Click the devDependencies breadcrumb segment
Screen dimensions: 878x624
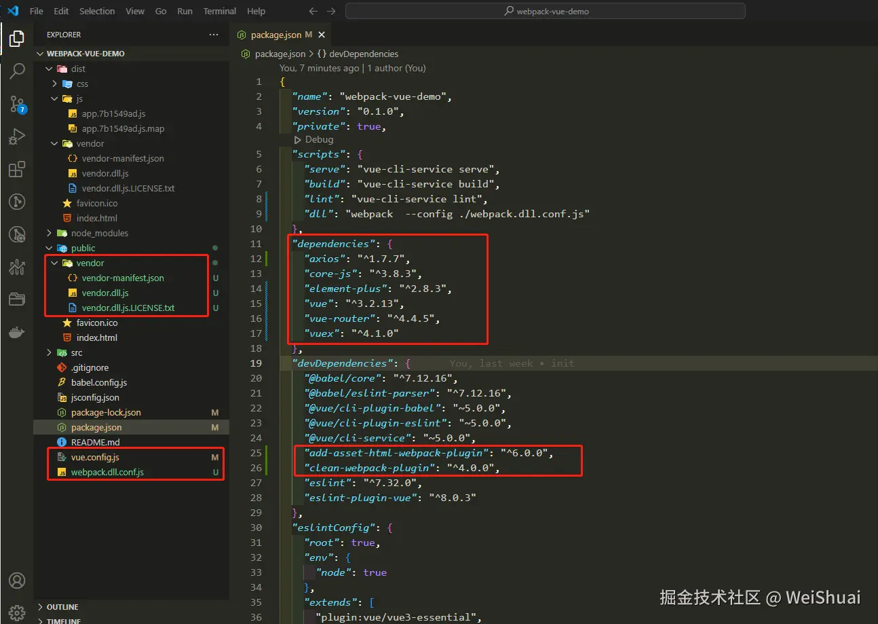[x=357, y=54]
